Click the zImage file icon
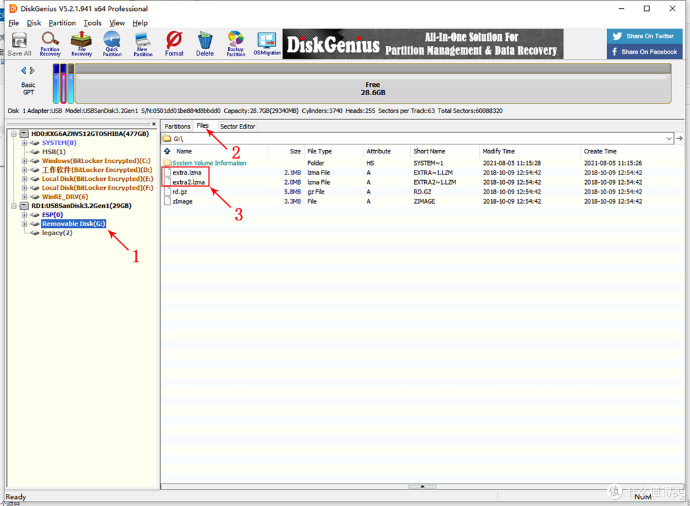The image size is (690, 506). tap(167, 201)
